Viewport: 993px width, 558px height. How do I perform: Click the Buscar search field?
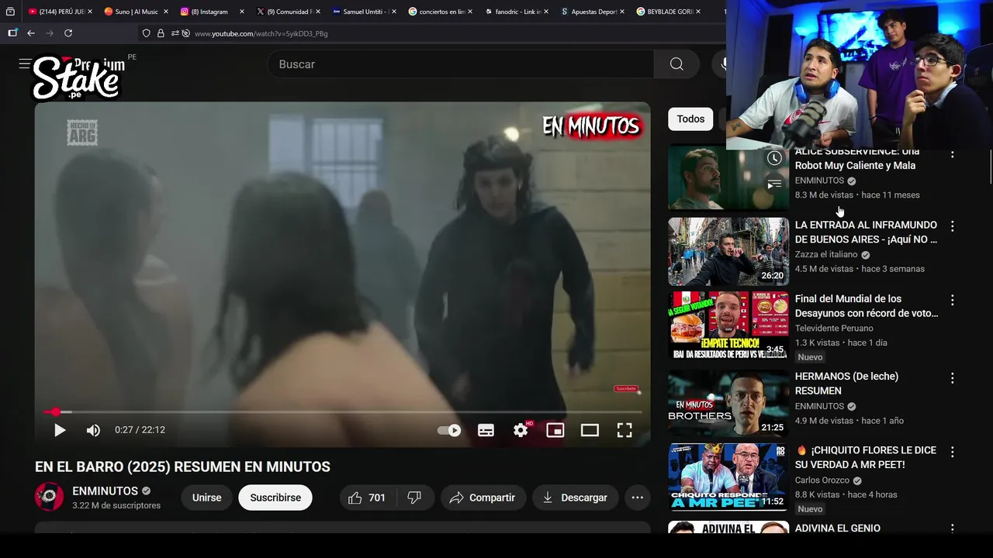(461, 64)
